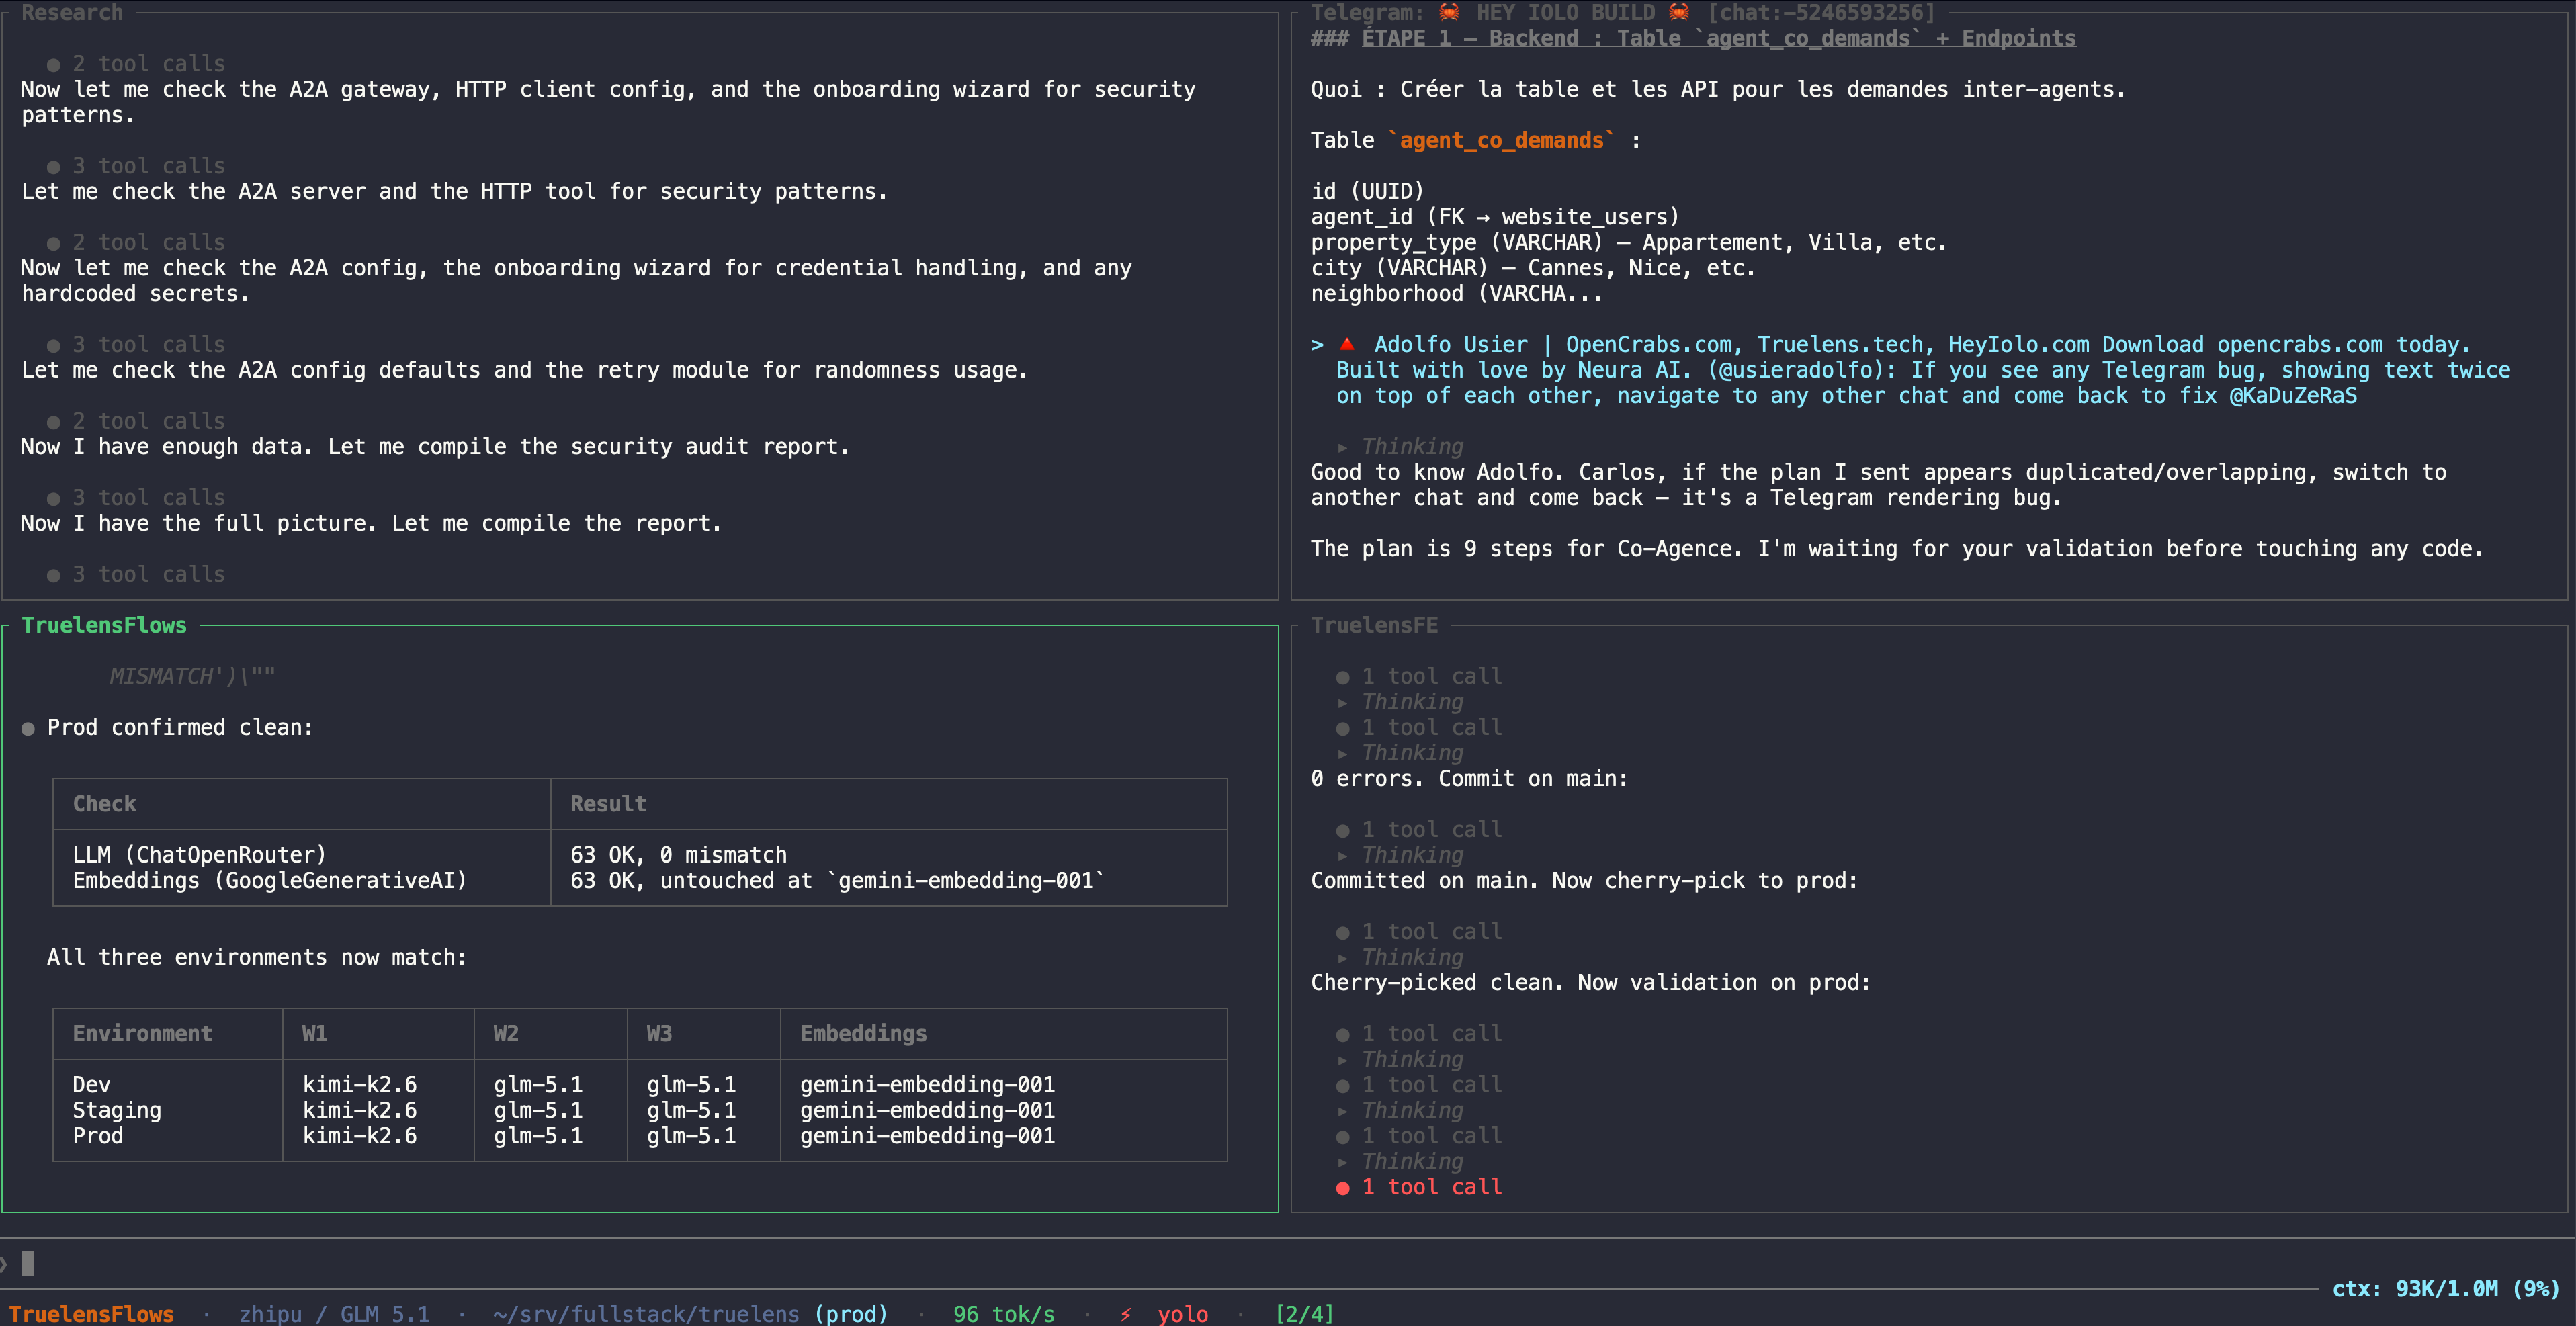The width and height of the screenshot is (2576, 1326).
Task: Click '3 tool calls' above 'A2A server and the HTTP tool'
Action: [148, 165]
